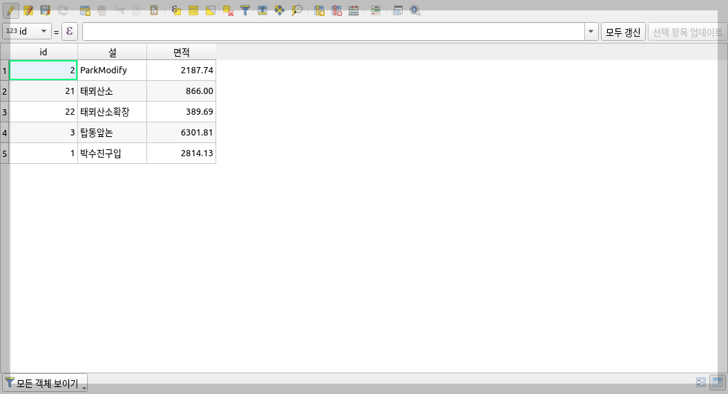The image size is (728, 394).
Task: Switch to table view
Action: click(x=718, y=382)
